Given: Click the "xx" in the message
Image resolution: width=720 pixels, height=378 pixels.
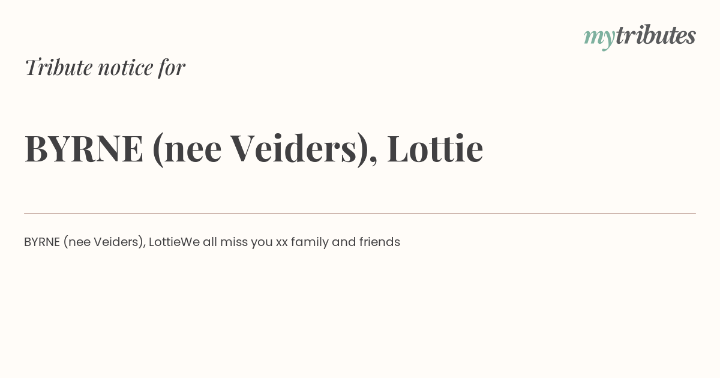Looking at the screenshot, I should 282,242.
